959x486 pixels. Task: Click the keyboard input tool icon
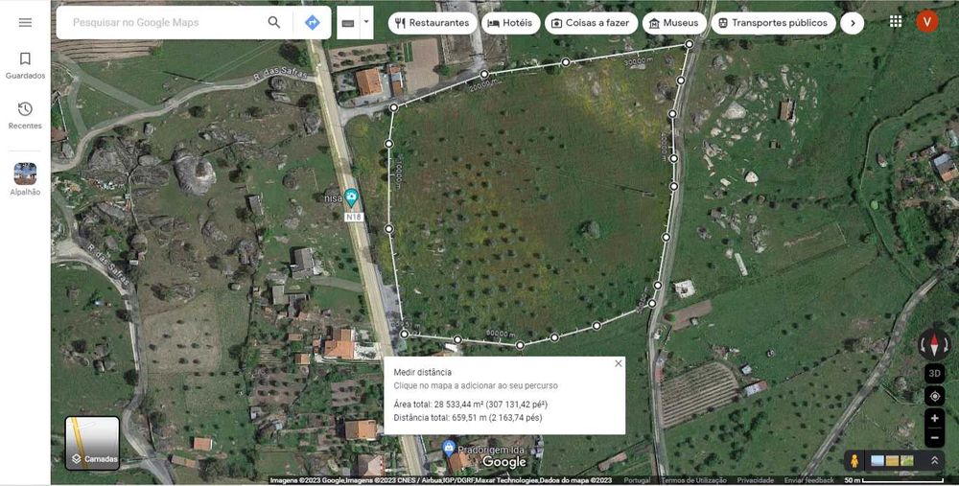[347, 23]
